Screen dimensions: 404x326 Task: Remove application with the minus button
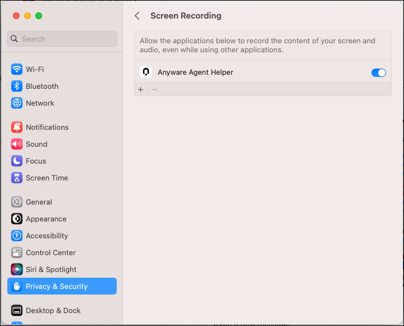point(155,89)
